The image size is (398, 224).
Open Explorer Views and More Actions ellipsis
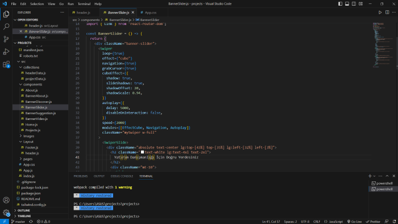pyautogui.click(x=62, y=13)
